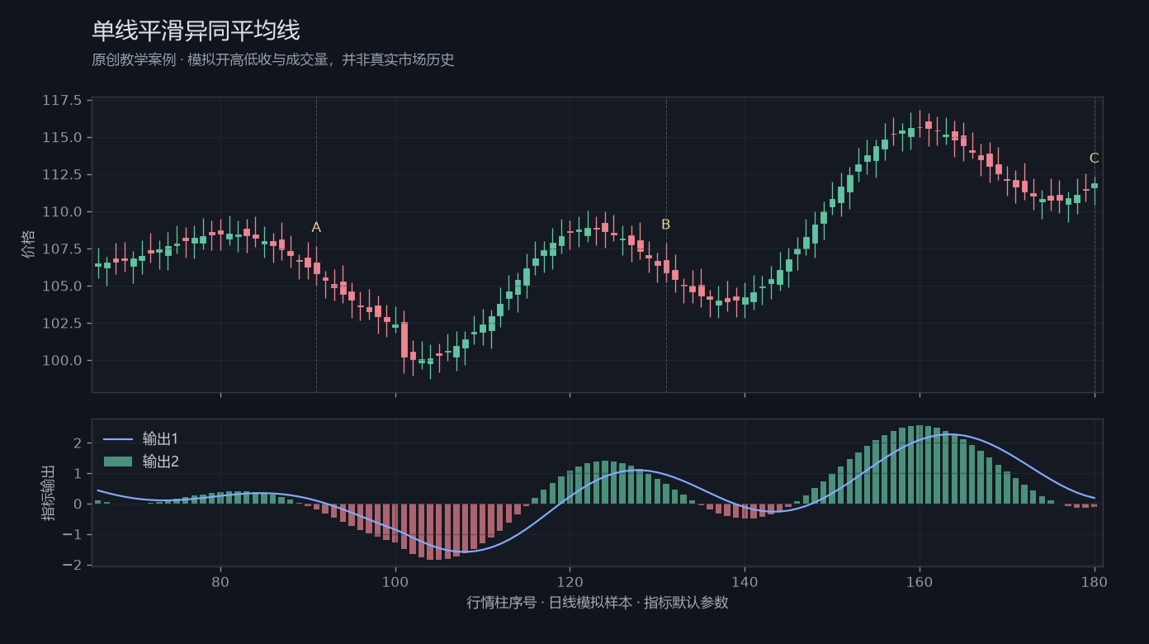The height and width of the screenshot is (644, 1149).
Task: Click the 115.0 price tick label
Action: (x=62, y=137)
